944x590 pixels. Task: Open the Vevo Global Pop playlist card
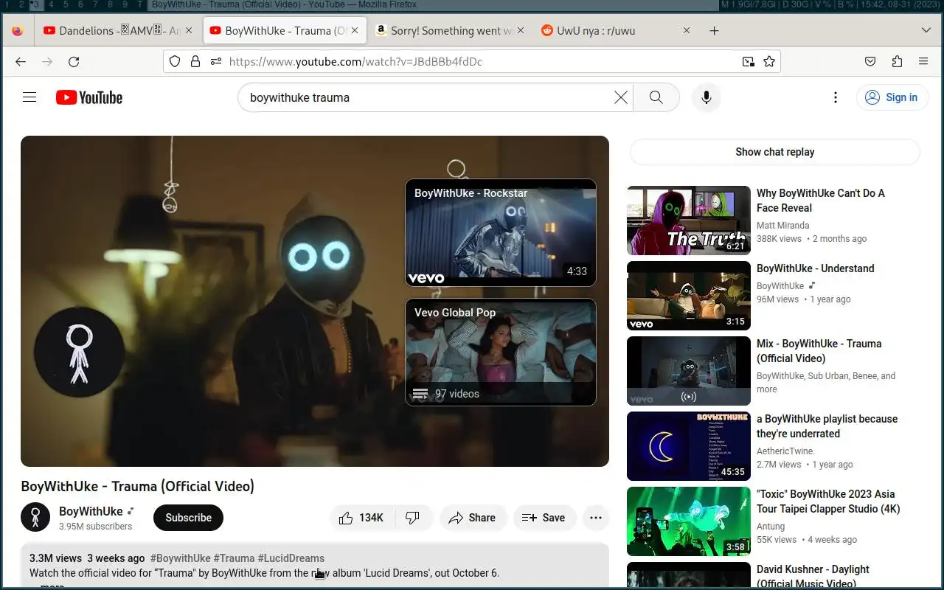tap(501, 352)
